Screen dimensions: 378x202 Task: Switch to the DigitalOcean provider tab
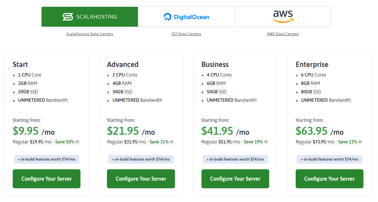[x=186, y=17]
